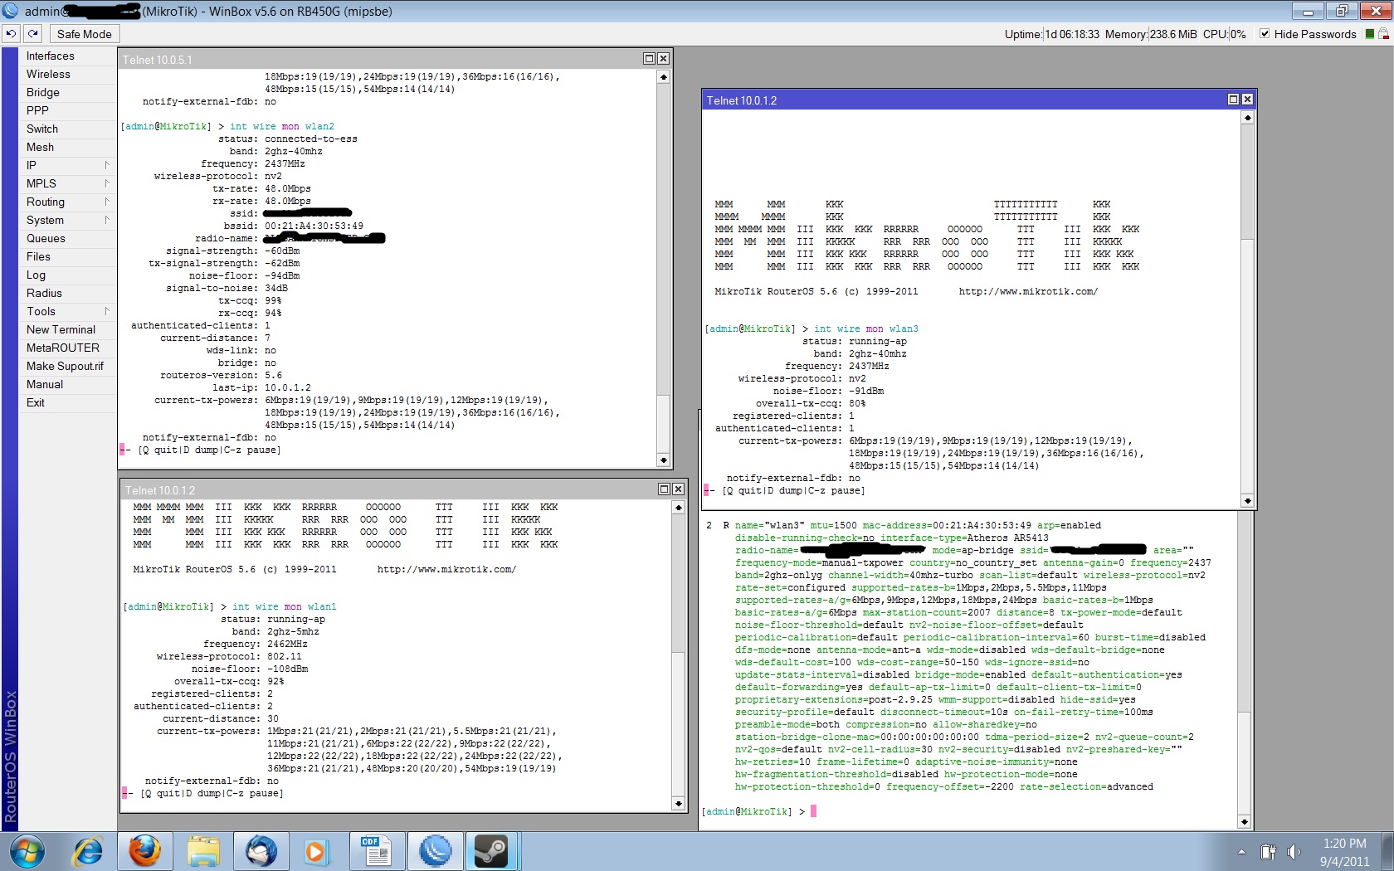View the Log from the sidebar
The height and width of the screenshot is (871, 1394).
36,275
